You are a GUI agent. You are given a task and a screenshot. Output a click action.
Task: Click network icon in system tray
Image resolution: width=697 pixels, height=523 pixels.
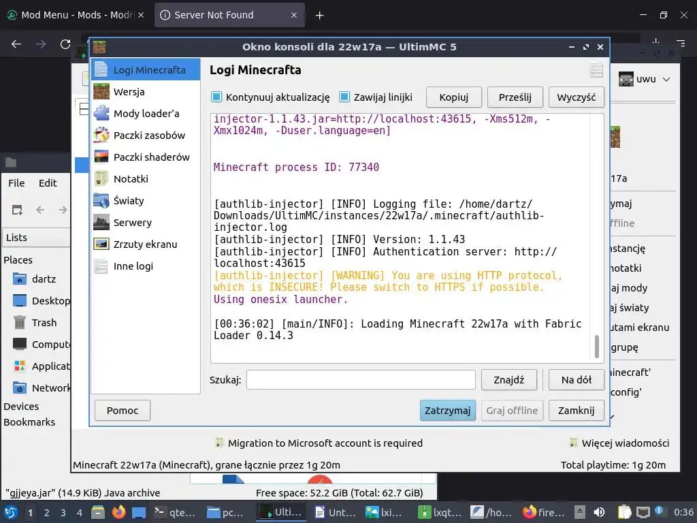[x=643, y=512]
